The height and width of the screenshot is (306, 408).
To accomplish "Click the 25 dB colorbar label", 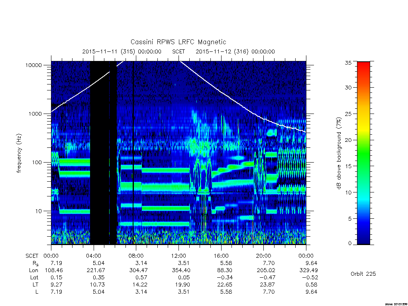I will tap(348, 114).
